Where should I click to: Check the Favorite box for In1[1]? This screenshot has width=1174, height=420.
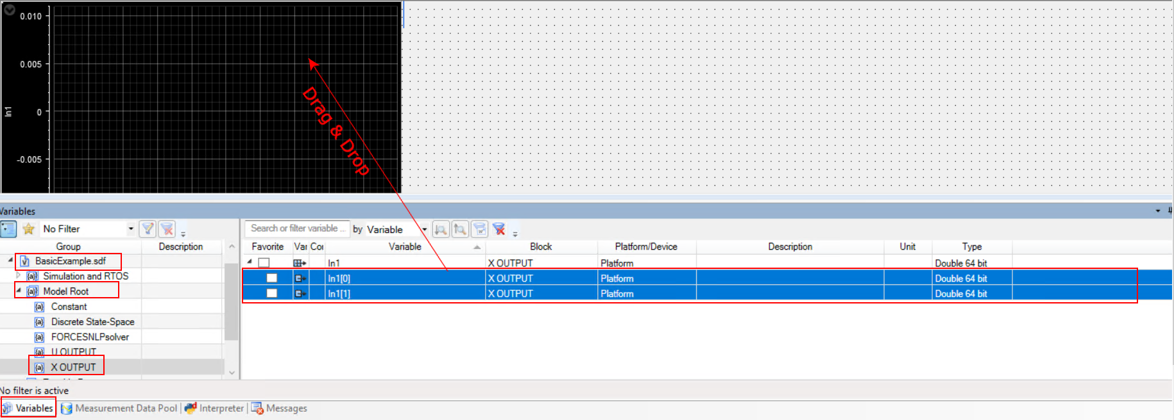(272, 294)
